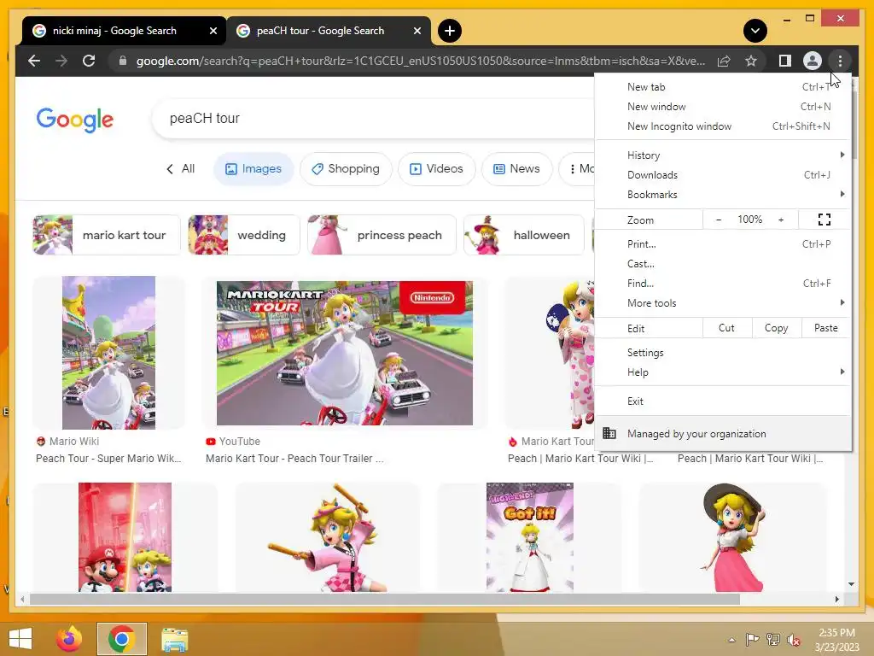Click the share page icon in address bar

click(724, 61)
